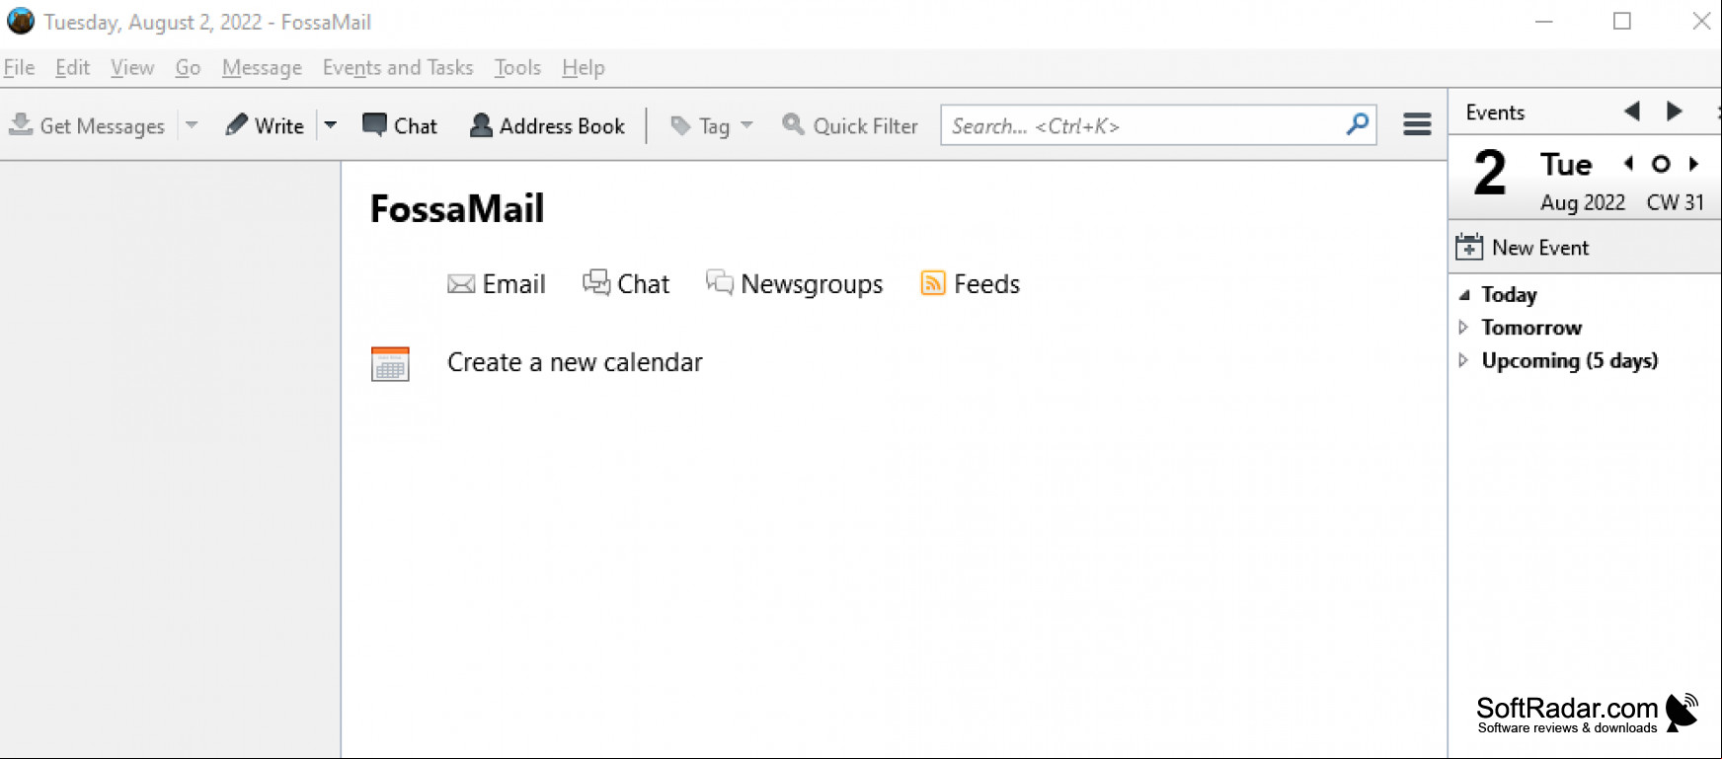
Task: Go to previous day in mini-day
Action: pyautogui.click(x=1628, y=164)
